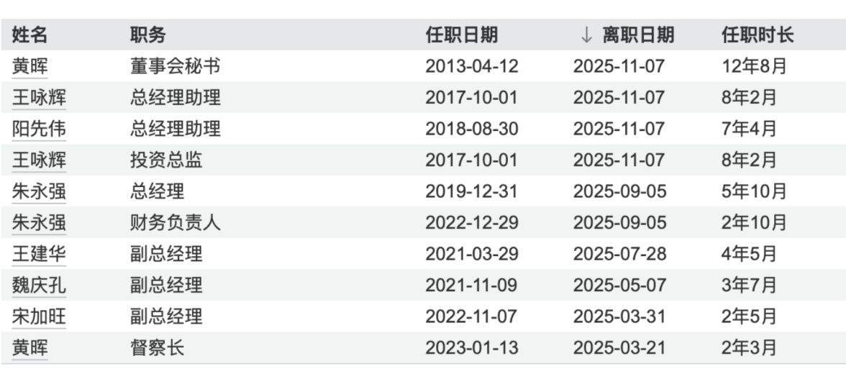
Task: Open 王咏辉 link in 总经理助理 row
Action: (x=39, y=98)
